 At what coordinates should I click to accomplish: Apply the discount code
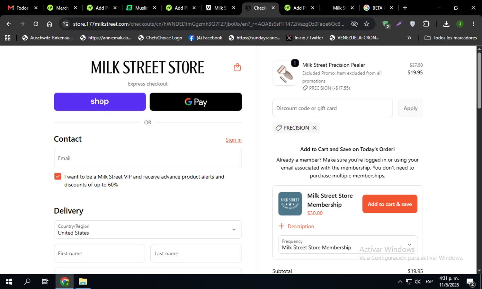410,108
